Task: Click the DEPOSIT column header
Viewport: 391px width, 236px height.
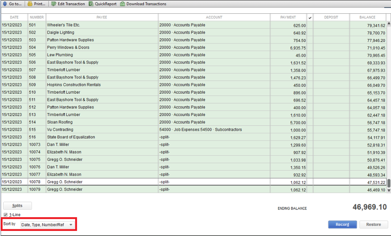Action: click(331, 17)
